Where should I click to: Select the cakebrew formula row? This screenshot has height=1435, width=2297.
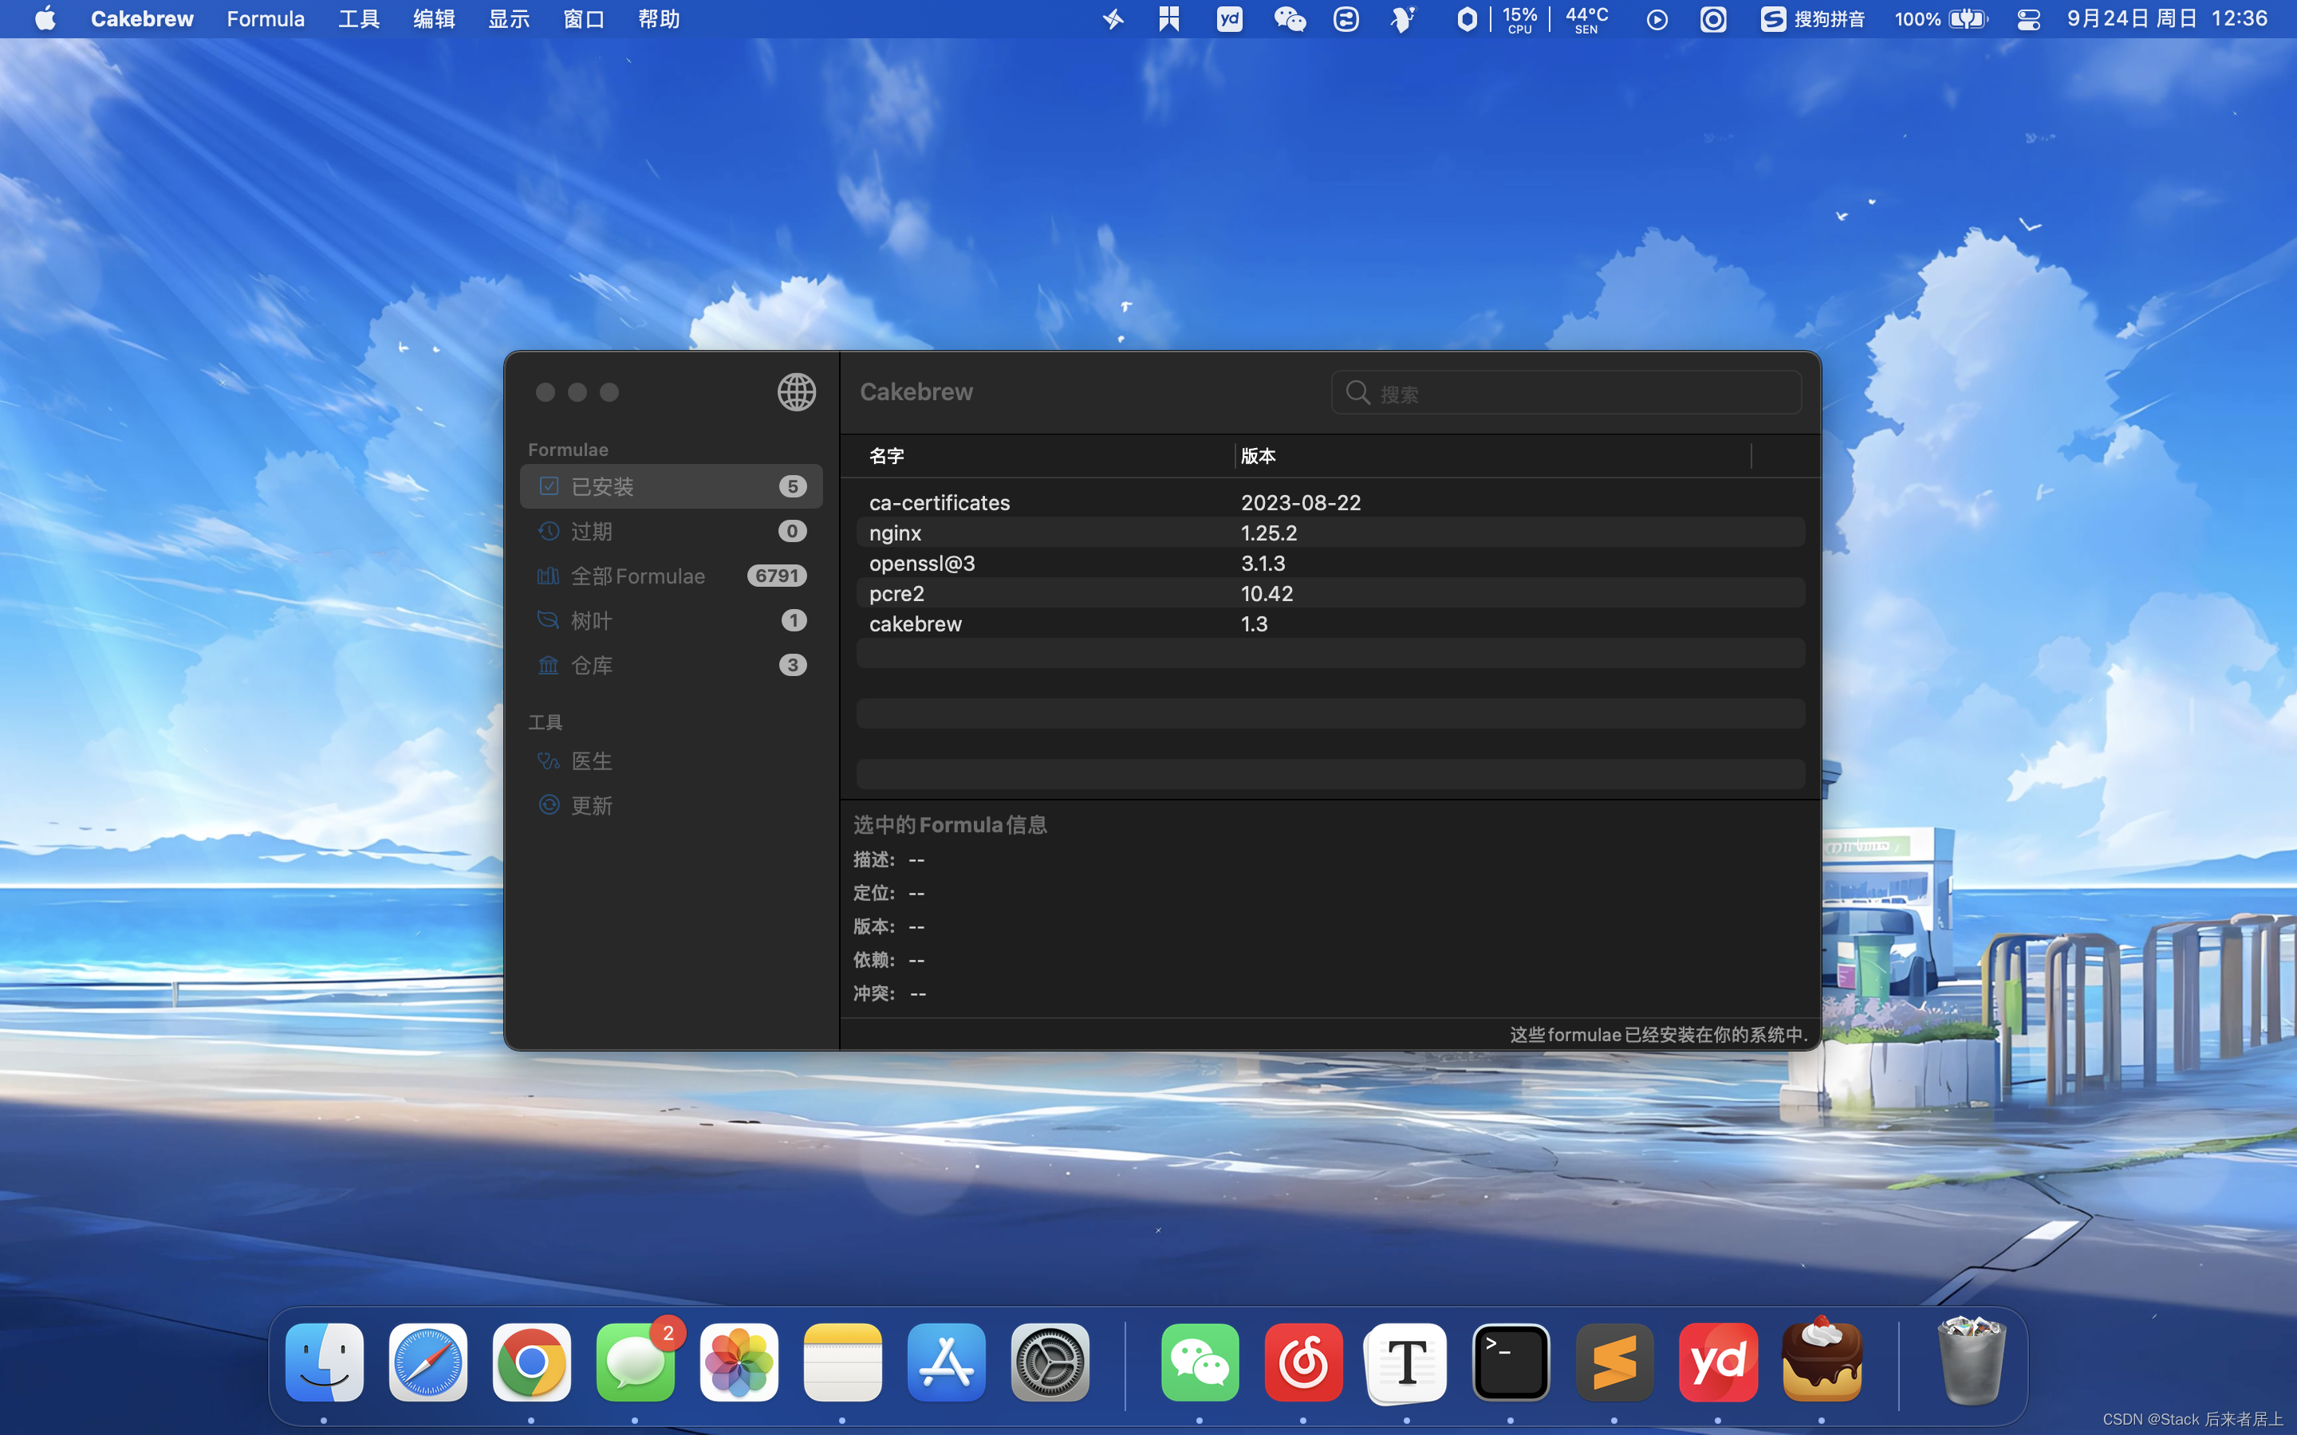(1330, 623)
